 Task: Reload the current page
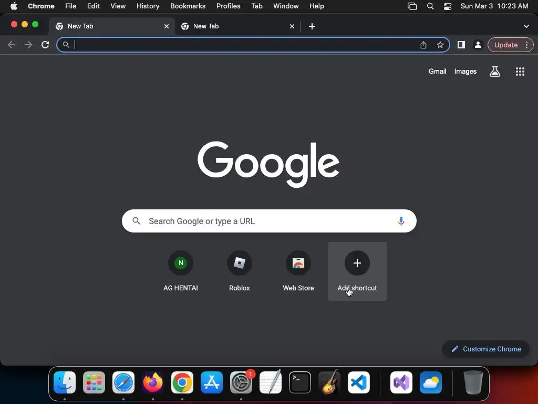pos(45,45)
